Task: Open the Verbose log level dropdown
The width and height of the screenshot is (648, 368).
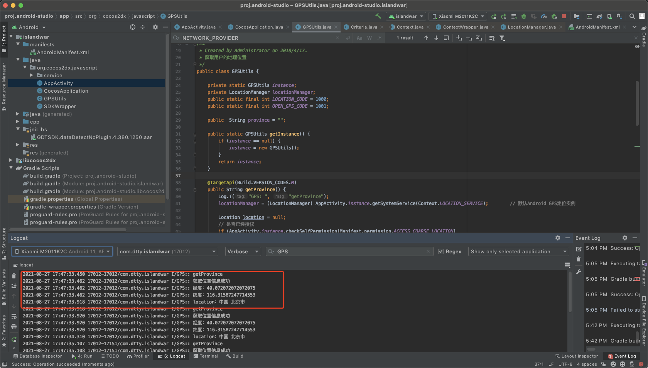Action: (243, 251)
